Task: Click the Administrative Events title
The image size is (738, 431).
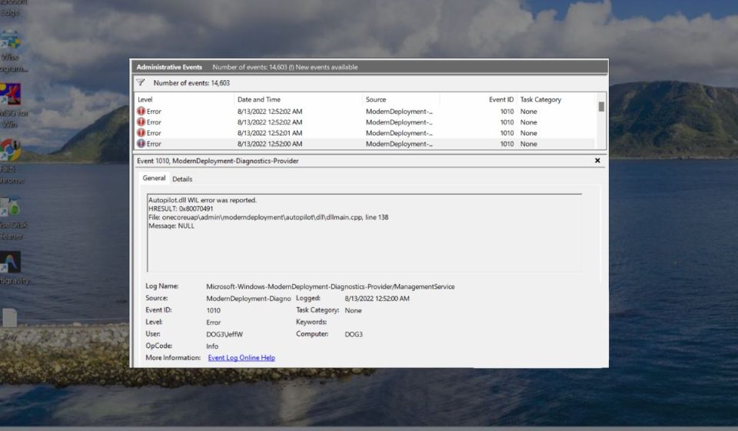Action: point(169,67)
